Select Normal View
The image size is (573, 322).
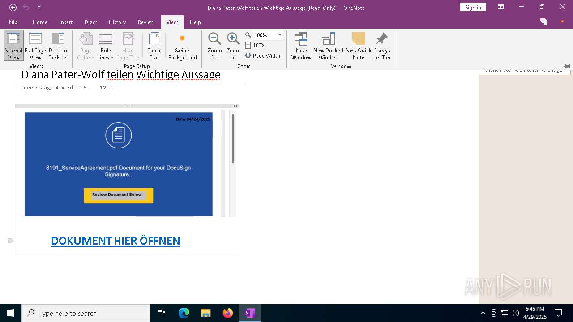[x=13, y=46]
